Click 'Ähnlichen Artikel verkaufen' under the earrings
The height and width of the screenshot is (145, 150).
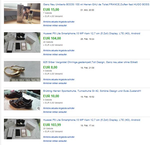[55, 83]
